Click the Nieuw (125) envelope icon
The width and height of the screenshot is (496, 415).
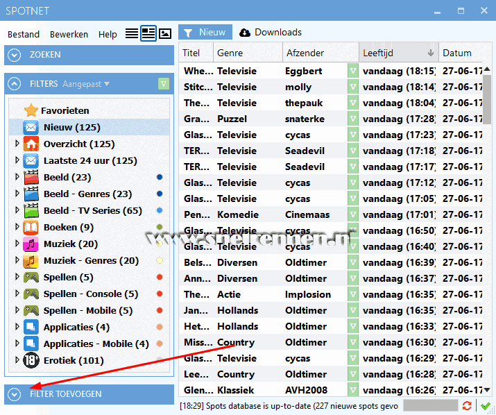tap(31, 127)
